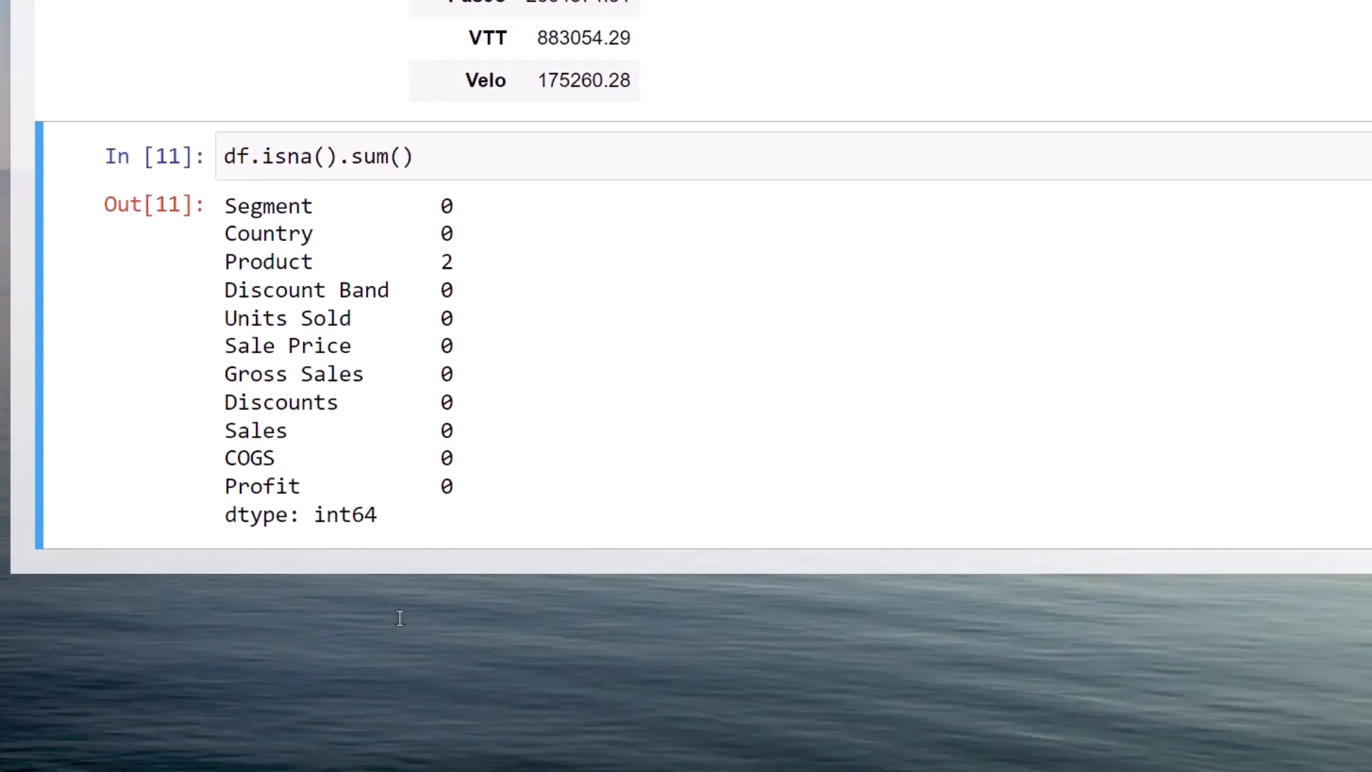Select the Units Sold entry
This screenshot has height=772, width=1372.
click(x=287, y=318)
